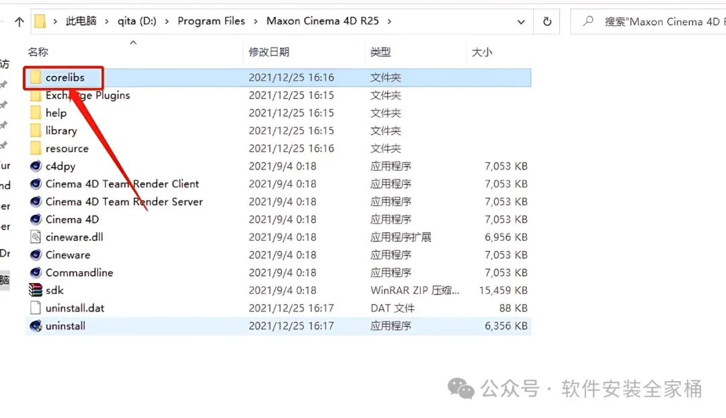Expand chevron after Maxon Cinema 4D R25
This screenshot has height=418, width=726.
[389, 21]
